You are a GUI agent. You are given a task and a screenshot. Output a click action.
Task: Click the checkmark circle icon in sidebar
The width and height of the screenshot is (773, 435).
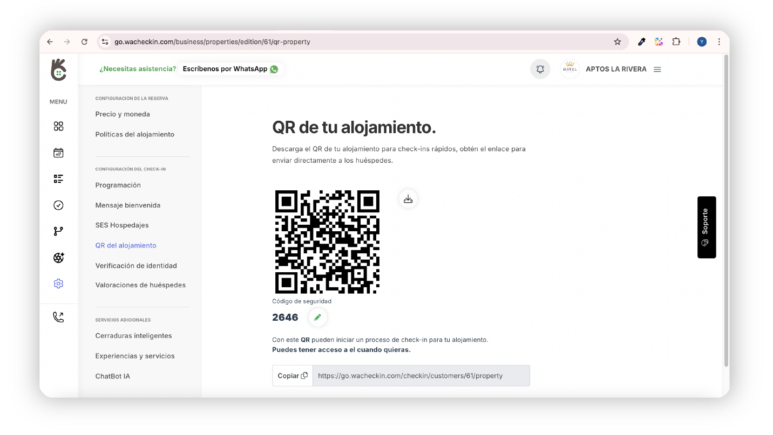[58, 205]
